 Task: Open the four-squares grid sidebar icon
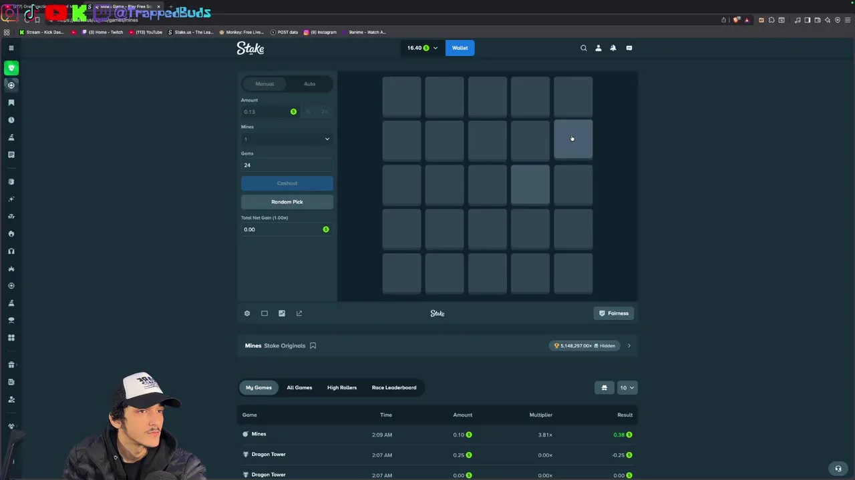tap(11, 338)
